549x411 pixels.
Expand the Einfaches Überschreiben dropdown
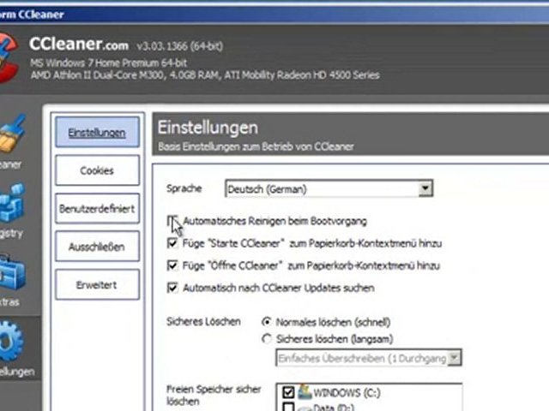click(x=454, y=358)
